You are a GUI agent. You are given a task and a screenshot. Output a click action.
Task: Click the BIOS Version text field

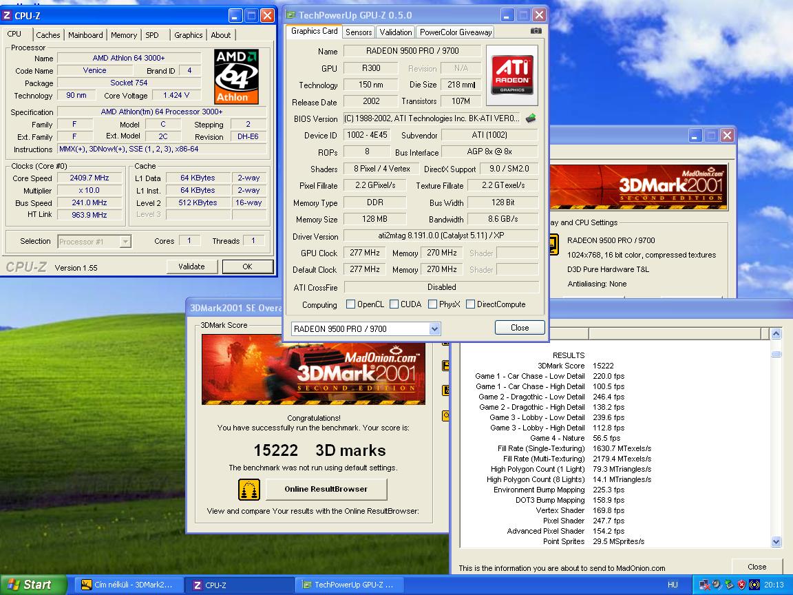[432, 118]
